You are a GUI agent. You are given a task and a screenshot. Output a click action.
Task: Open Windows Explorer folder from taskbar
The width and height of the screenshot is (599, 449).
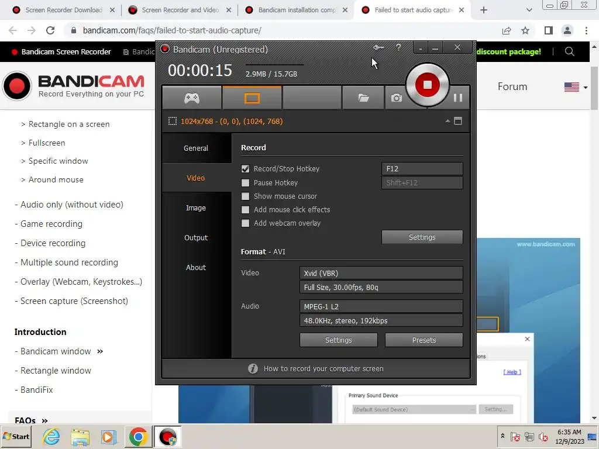point(80,437)
